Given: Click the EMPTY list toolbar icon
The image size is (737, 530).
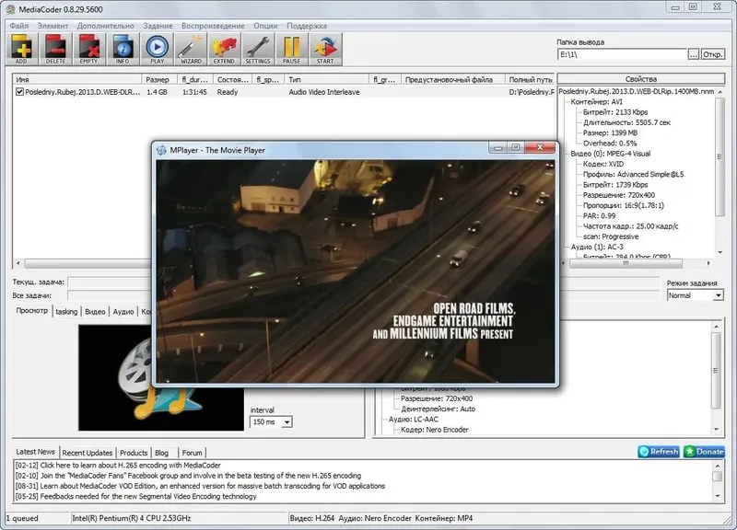Looking at the screenshot, I should [x=88, y=49].
